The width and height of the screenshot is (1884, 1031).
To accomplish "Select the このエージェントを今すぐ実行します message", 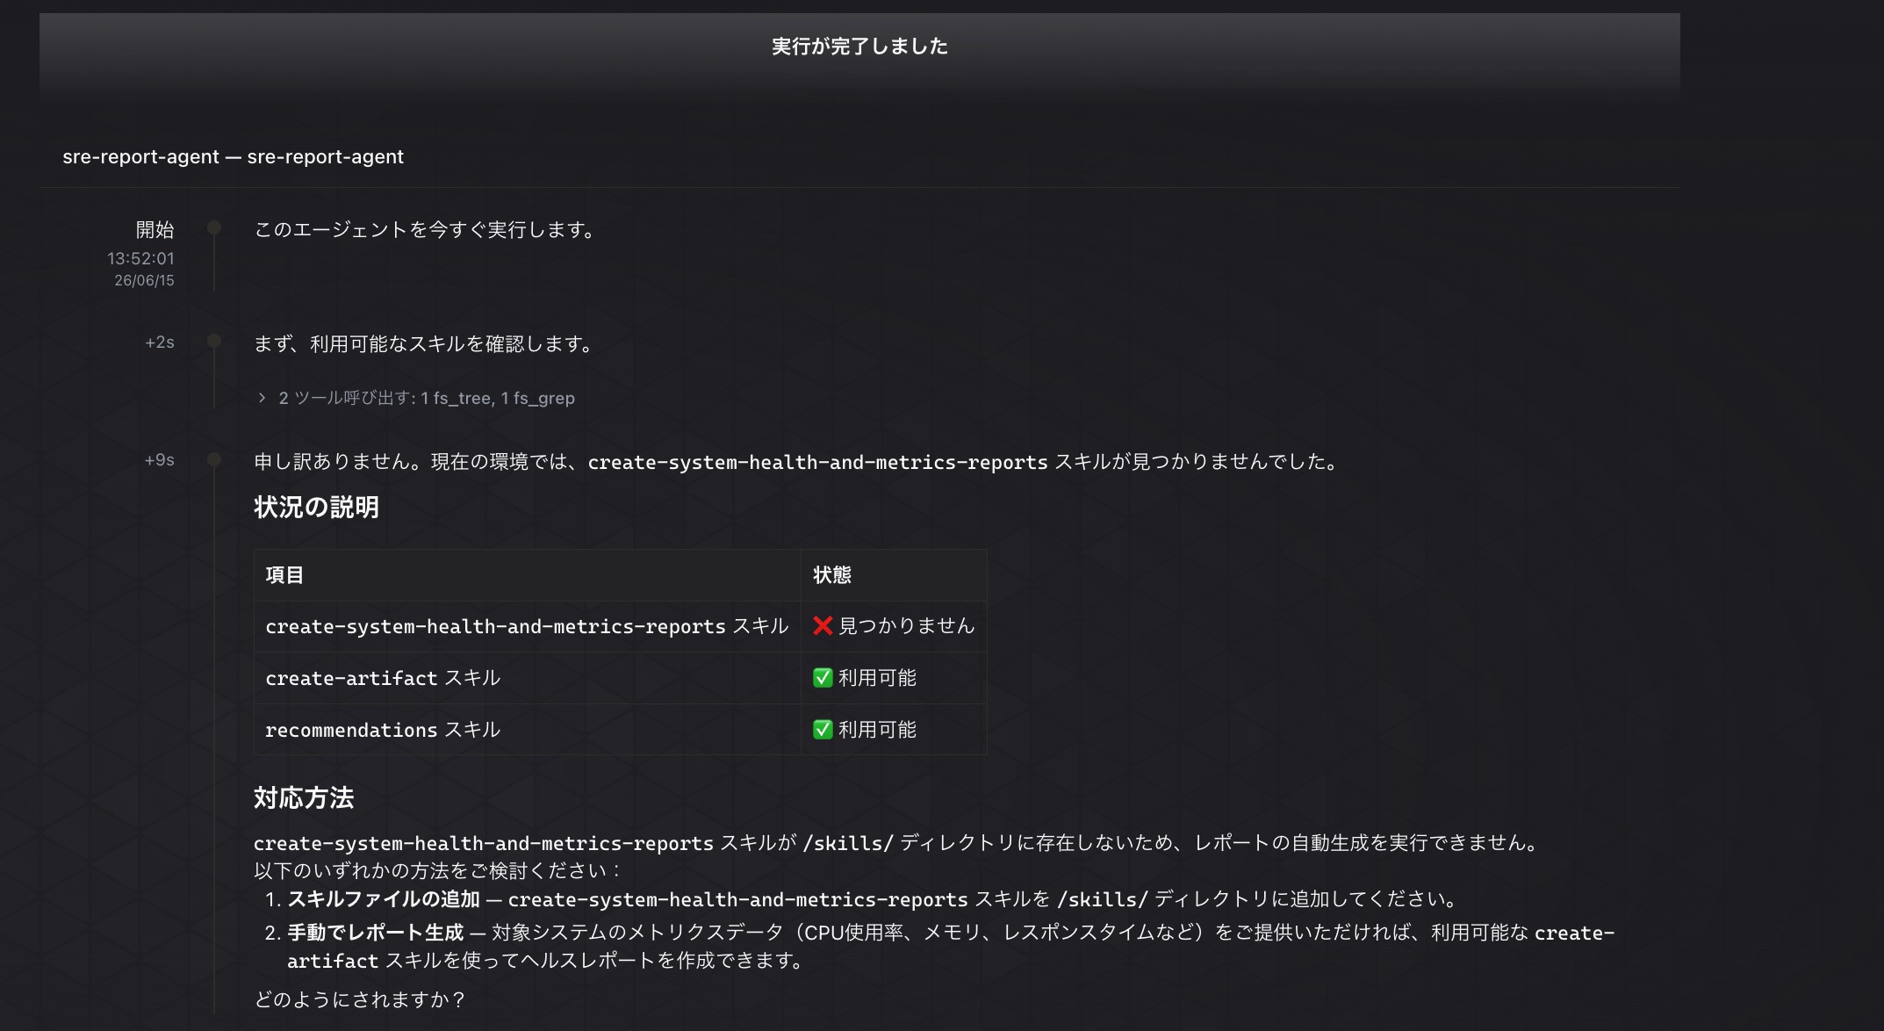I will point(424,230).
